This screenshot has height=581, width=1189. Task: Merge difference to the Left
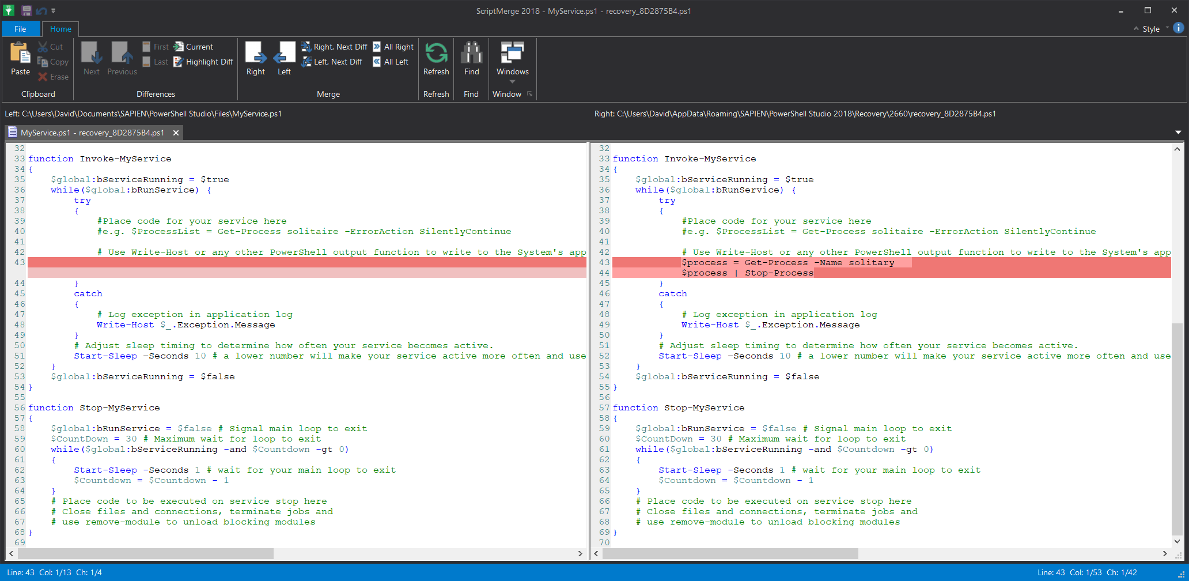284,59
